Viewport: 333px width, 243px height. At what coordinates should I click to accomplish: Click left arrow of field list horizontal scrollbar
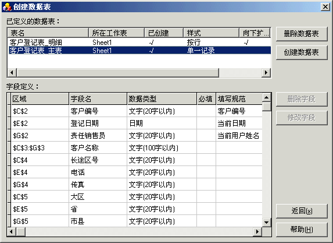(x=12, y=231)
